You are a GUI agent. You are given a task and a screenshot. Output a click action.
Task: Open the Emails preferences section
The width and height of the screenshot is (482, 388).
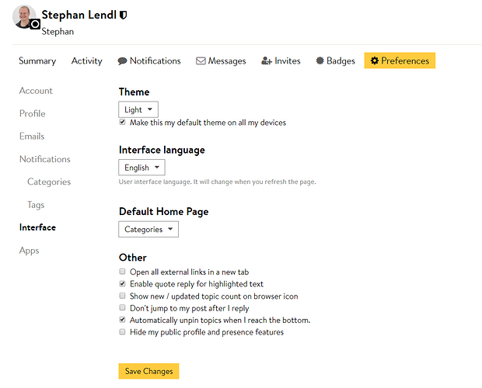point(32,136)
